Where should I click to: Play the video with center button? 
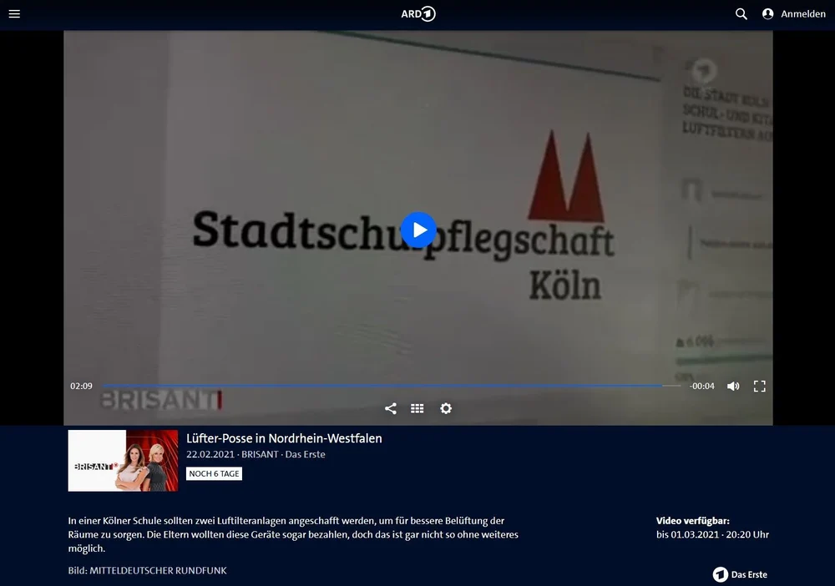(x=418, y=230)
